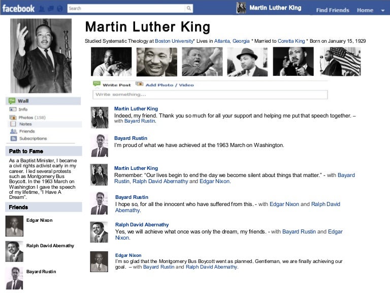Open the Info section in the sidebar
The width and height of the screenshot is (390, 293).
click(x=23, y=109)
